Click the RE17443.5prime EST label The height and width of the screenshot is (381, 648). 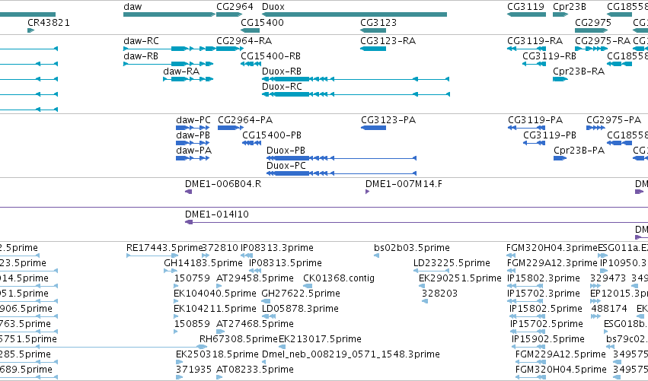(x=164, y=248)
